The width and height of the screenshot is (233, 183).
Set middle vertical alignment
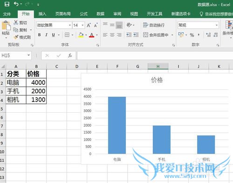point(112,25)
